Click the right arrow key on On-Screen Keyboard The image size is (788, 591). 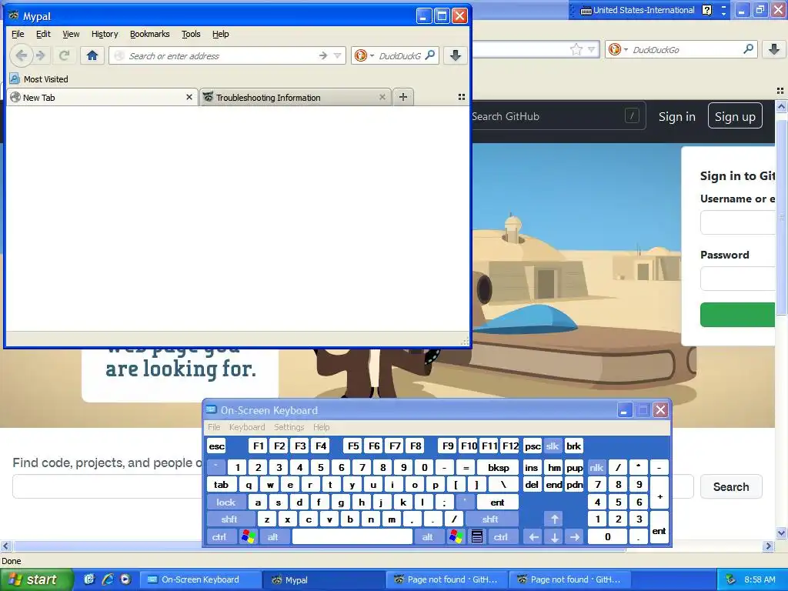click(575, 536)
